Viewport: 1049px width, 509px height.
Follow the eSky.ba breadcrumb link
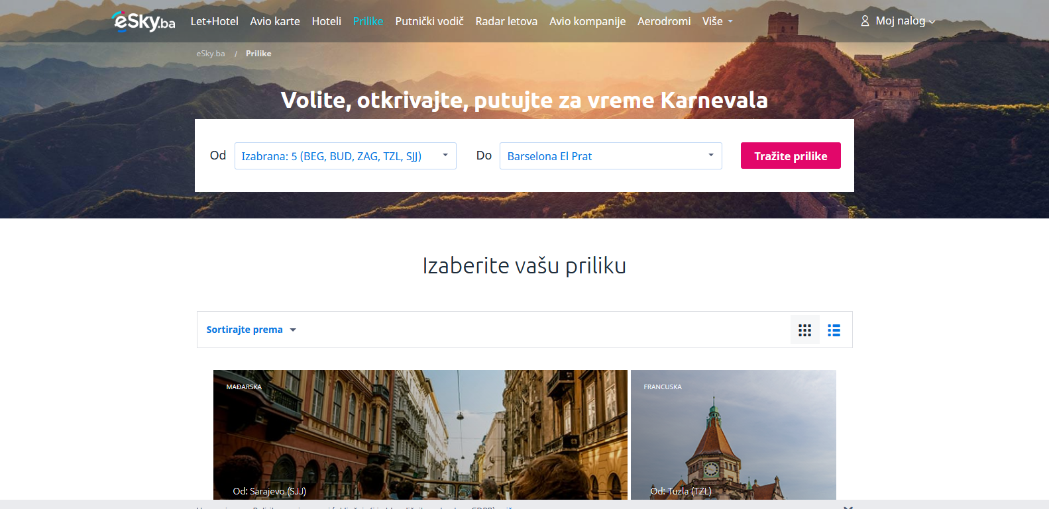[x=211, y=54]
